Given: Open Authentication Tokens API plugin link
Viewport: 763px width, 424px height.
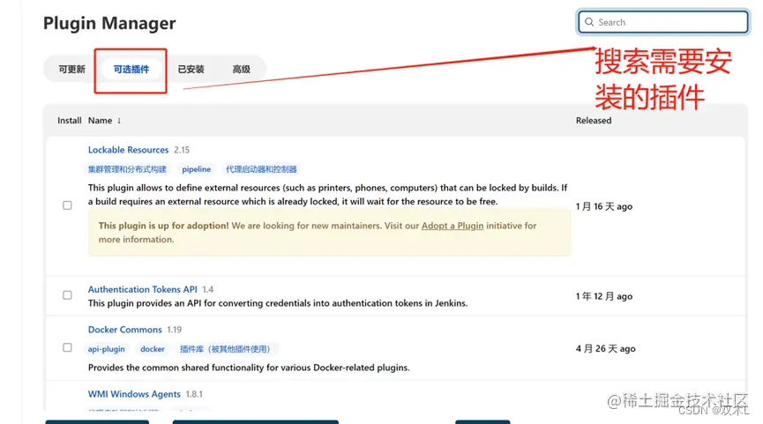Looking at the screenshot, I should pyautogui.click(x=143, y=289).
